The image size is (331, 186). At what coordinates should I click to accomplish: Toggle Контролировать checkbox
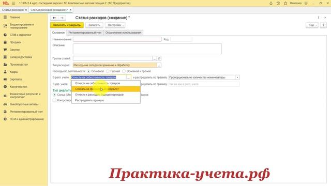point(54,100)
